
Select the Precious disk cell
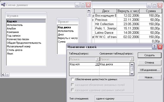click(106, 20)
